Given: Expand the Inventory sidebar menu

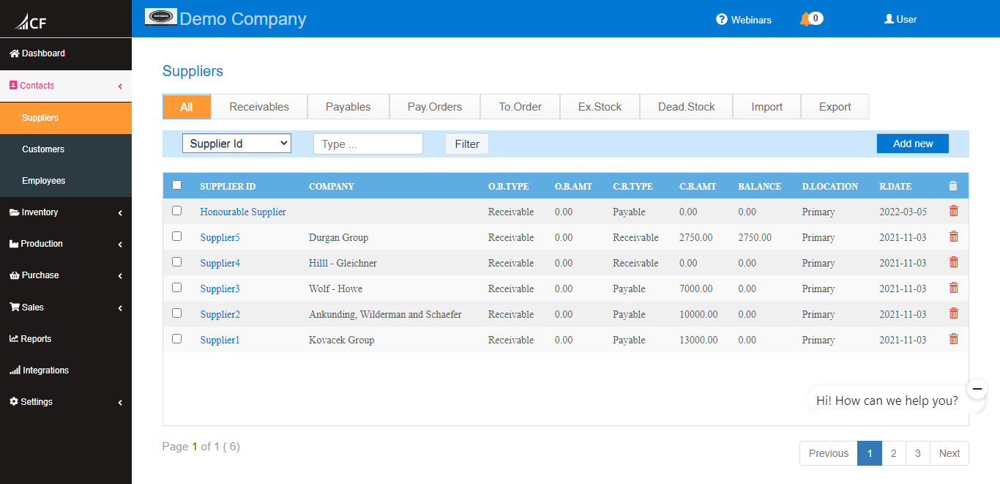Looking at the screenshot, I should point(65,212).
